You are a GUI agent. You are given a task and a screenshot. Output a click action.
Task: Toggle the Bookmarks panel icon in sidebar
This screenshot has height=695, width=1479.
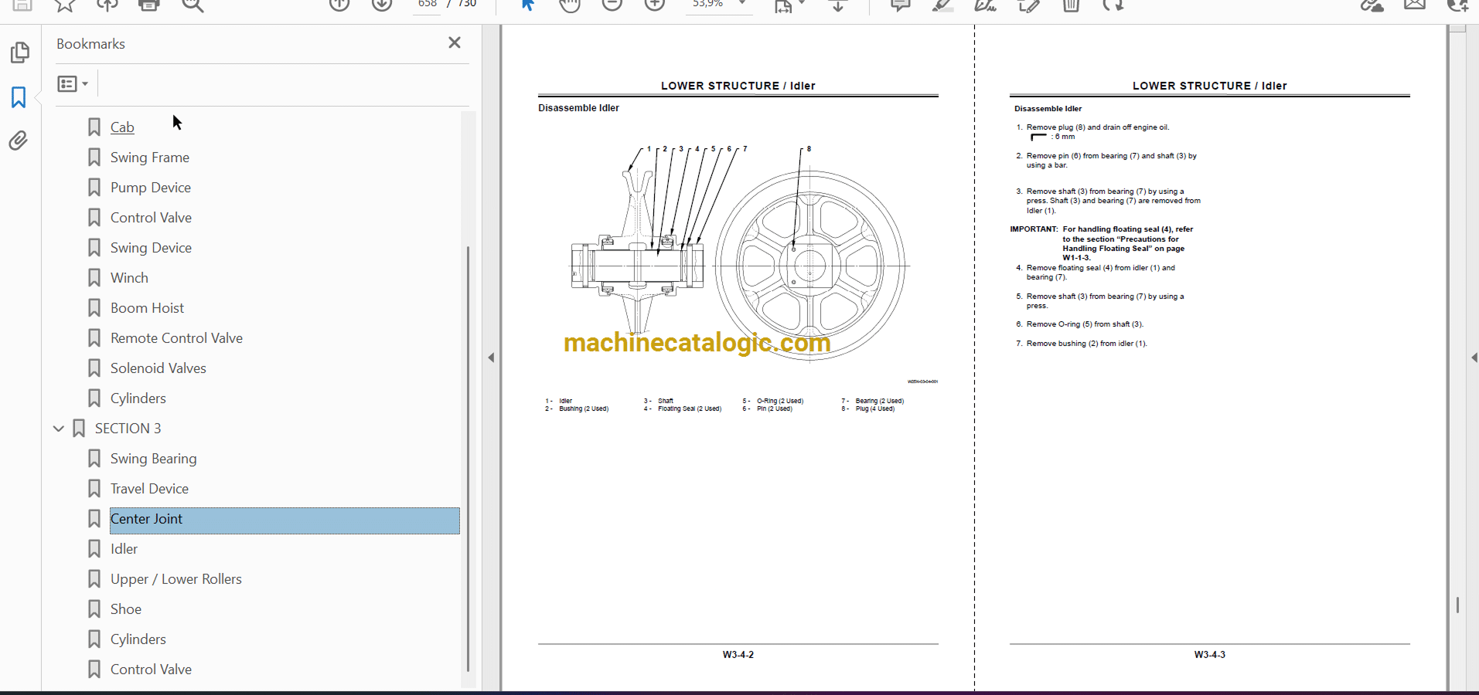pos(19,97)
